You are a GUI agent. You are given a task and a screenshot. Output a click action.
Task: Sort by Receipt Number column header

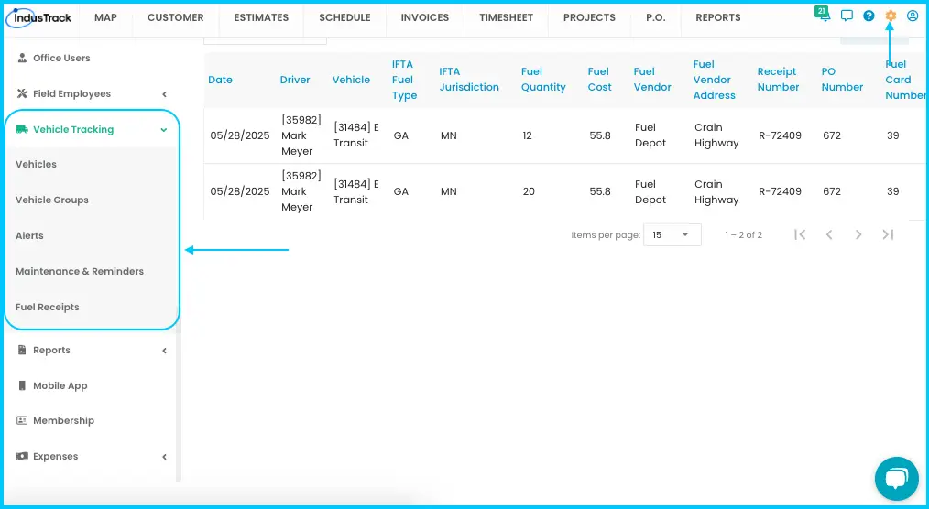click(778, 80)
